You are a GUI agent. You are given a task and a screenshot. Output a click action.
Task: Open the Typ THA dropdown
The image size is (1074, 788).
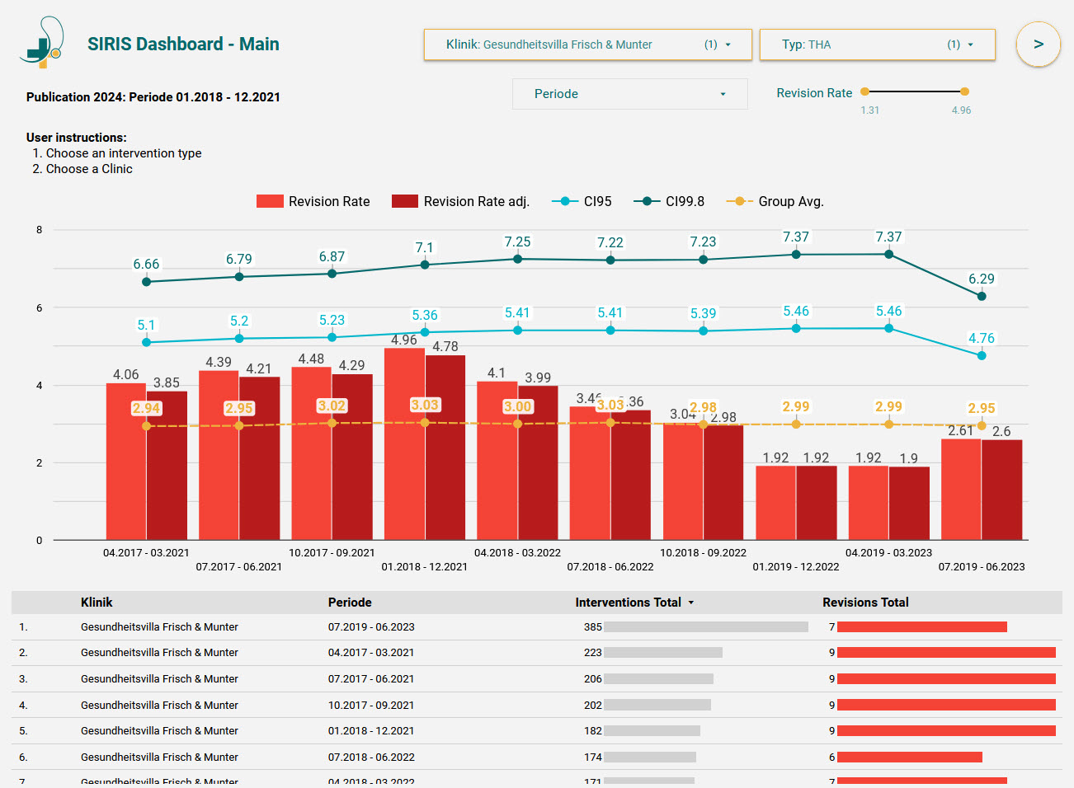[x=876, y=45]
